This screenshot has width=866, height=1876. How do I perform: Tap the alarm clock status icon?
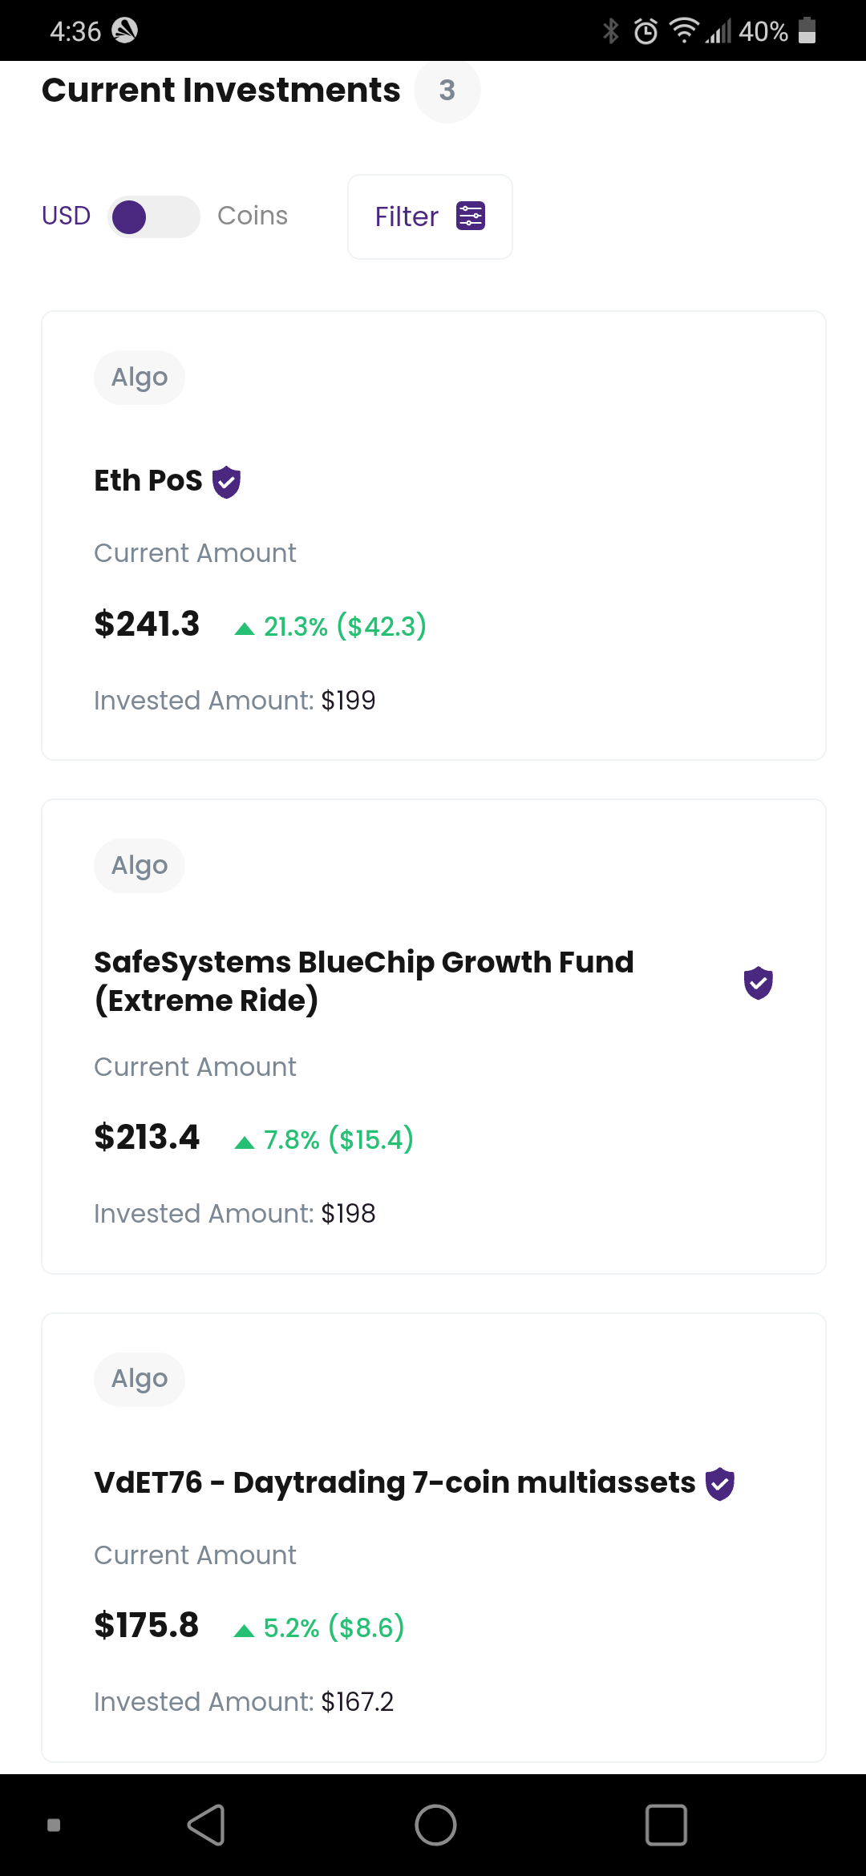coord(645,31)
